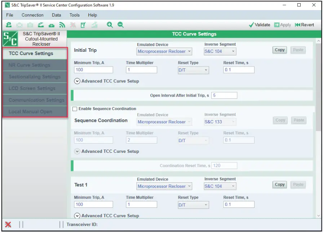Viewport: 323px width, 233px height.
Task: Click the open-tray toolbar icon beside the camera
Action: (x=41, y=25)
